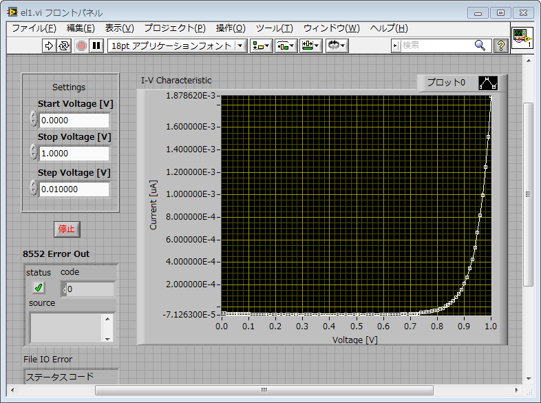
Task: Click the Step Voltage value field
Action: [74, 189]
